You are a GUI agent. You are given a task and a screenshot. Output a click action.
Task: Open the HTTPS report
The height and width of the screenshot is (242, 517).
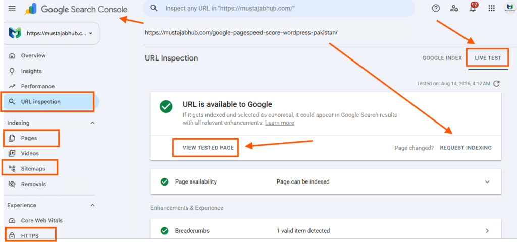point(30,236)
